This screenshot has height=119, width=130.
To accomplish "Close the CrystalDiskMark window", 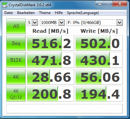I will (120, 4).
